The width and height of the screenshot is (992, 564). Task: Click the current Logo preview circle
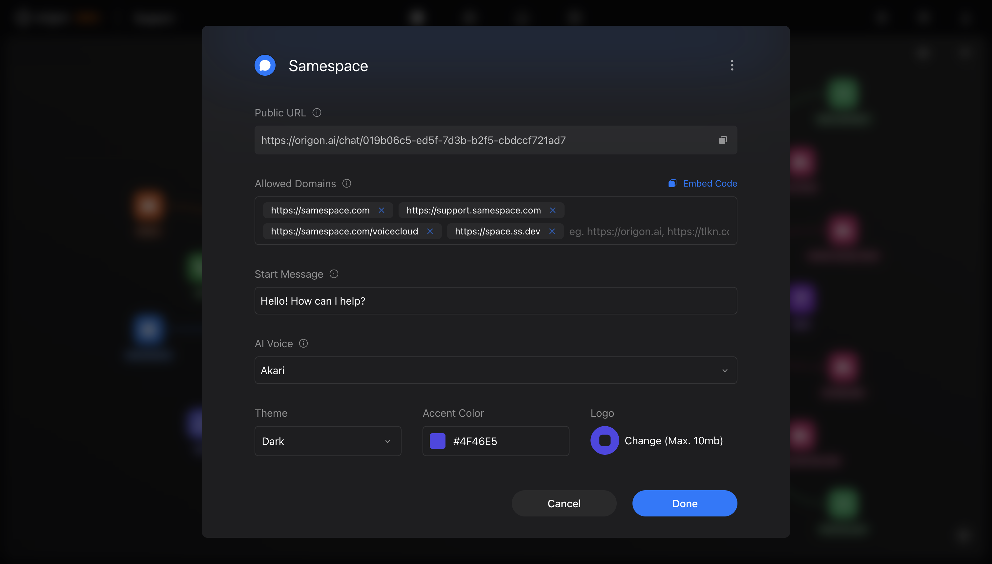tap(604, 440)
